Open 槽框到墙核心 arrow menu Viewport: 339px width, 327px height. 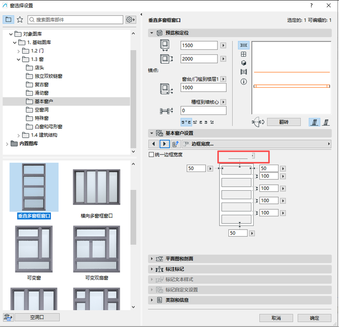(224, 102)
